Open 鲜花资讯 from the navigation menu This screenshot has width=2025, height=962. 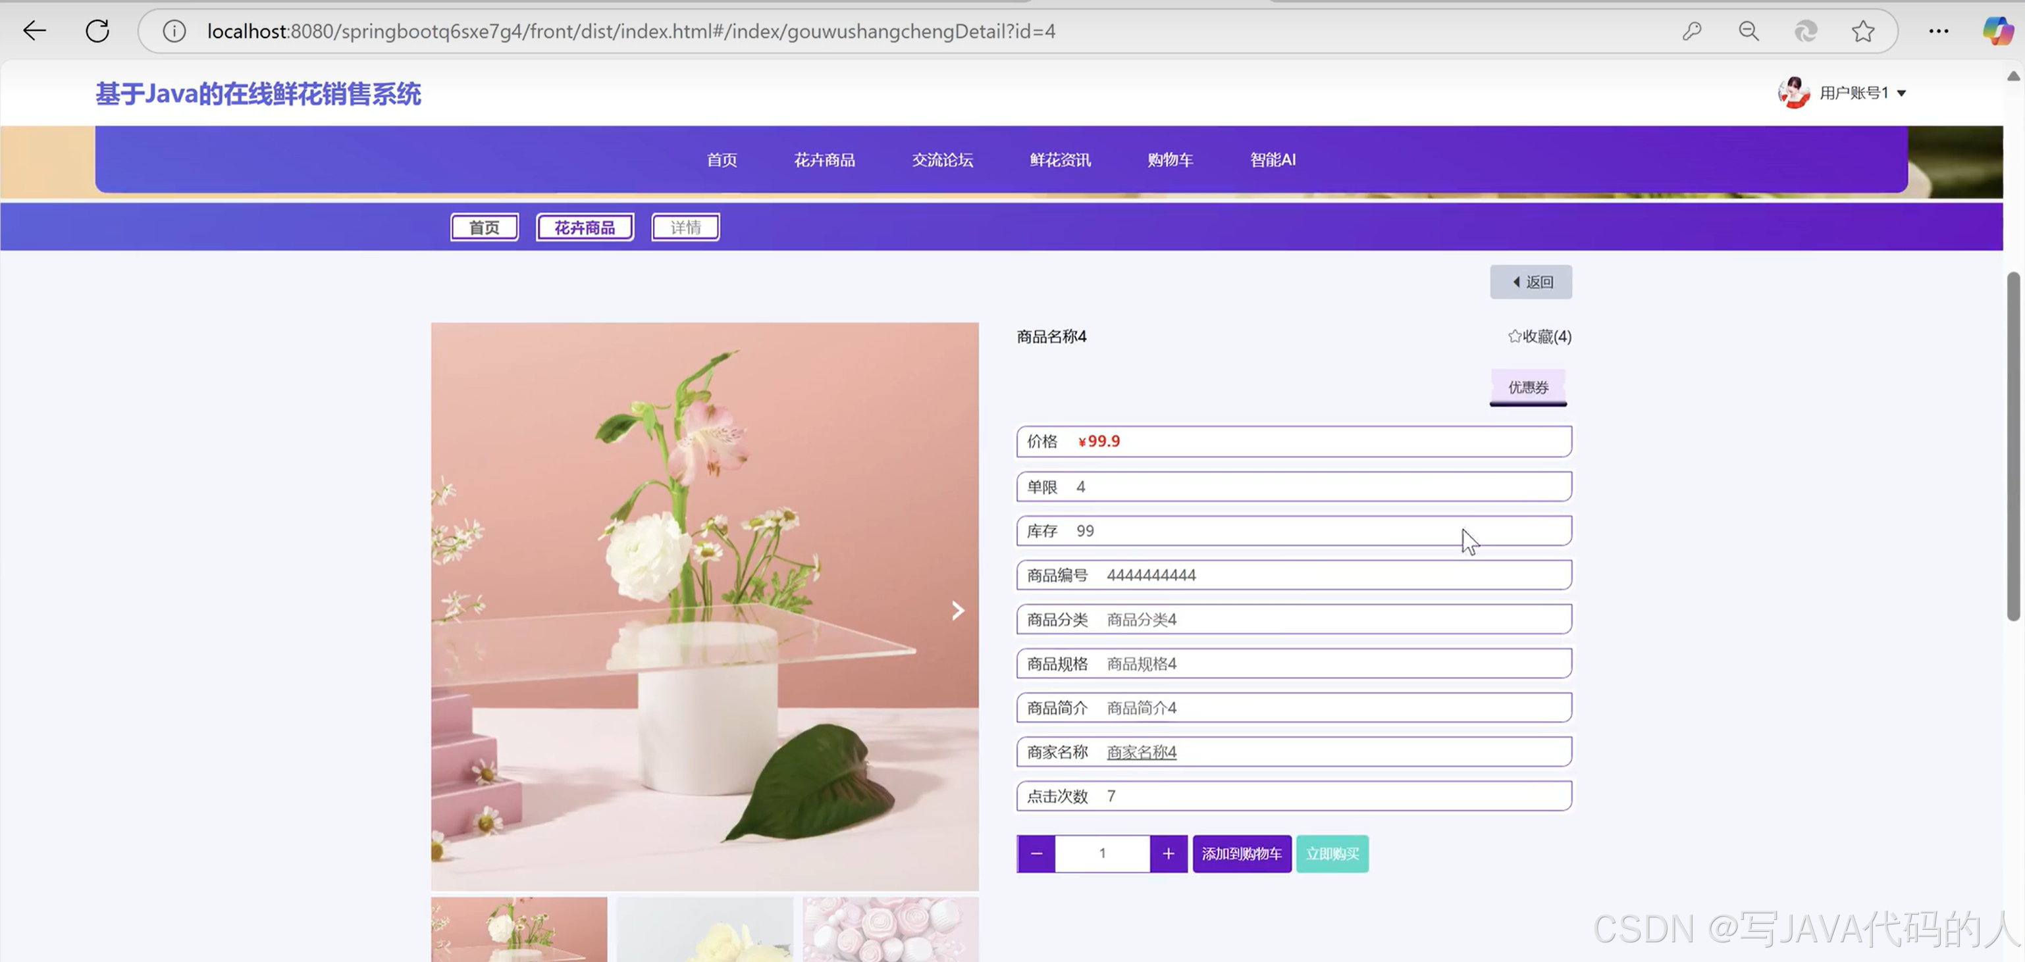click(1059, 159)
